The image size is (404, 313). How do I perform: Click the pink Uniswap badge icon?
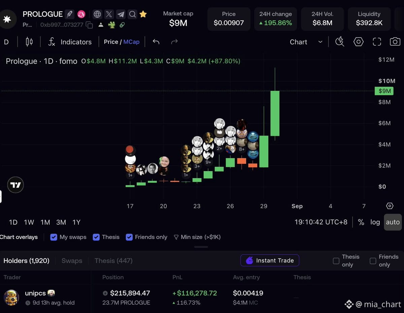(81, 14)
